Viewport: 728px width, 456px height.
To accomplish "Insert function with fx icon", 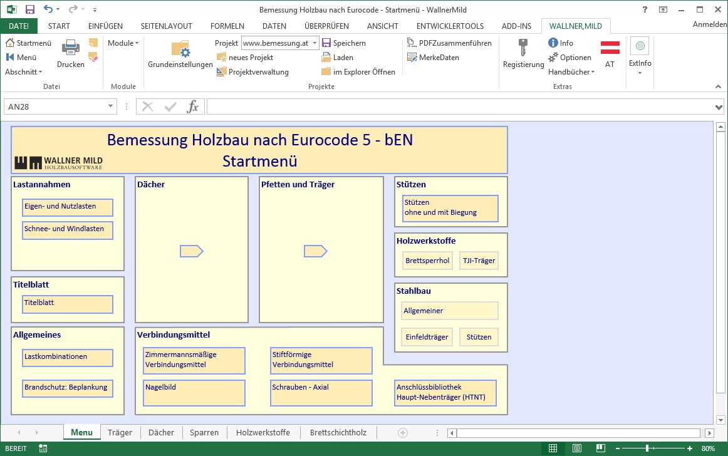I will (x=193, y=107).
